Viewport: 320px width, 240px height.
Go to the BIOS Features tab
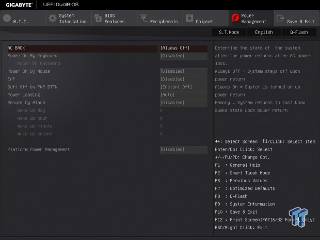point(115,19)
